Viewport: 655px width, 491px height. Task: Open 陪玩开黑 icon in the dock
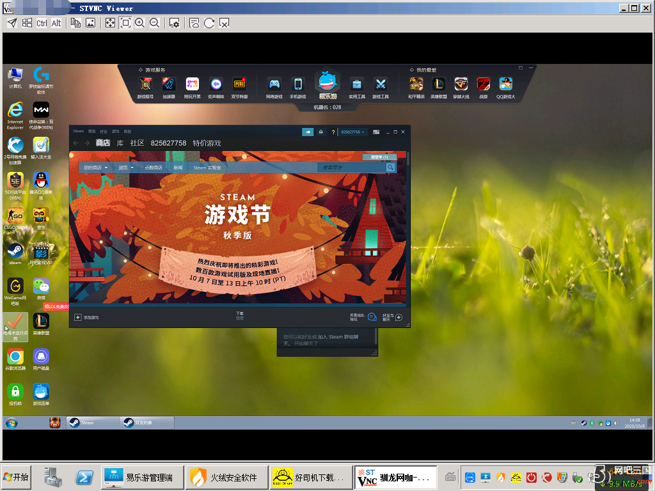point(192,88)
